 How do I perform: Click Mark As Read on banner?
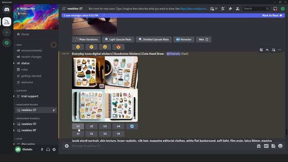coord(272,16)
